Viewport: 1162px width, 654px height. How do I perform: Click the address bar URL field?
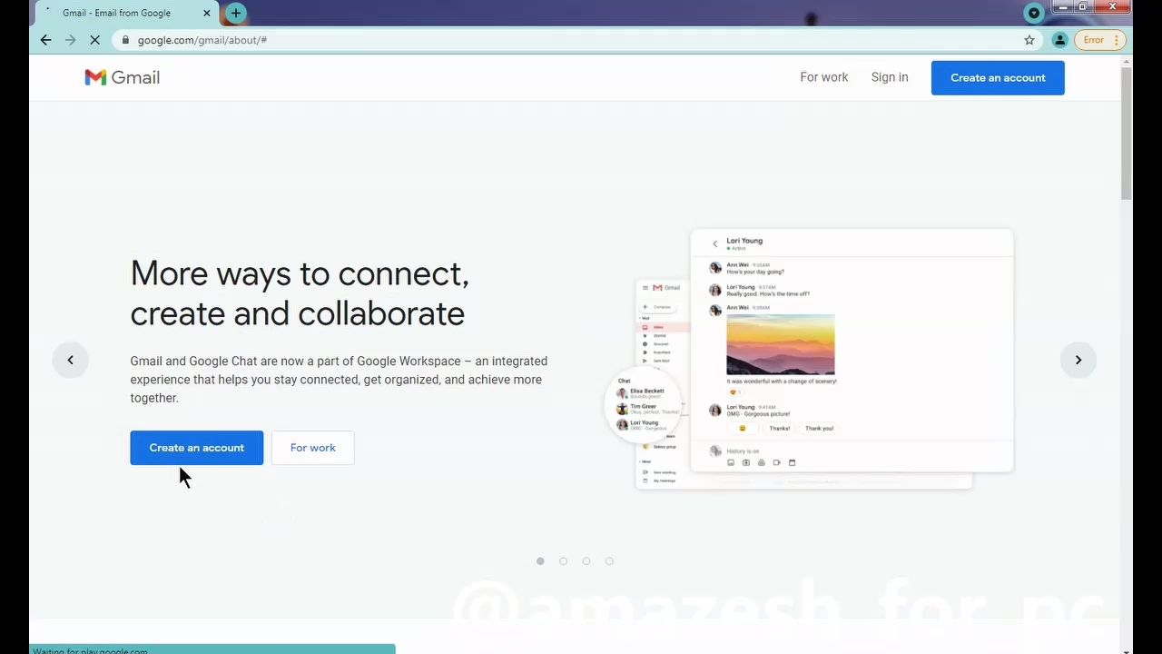click(x=545, y=40)
